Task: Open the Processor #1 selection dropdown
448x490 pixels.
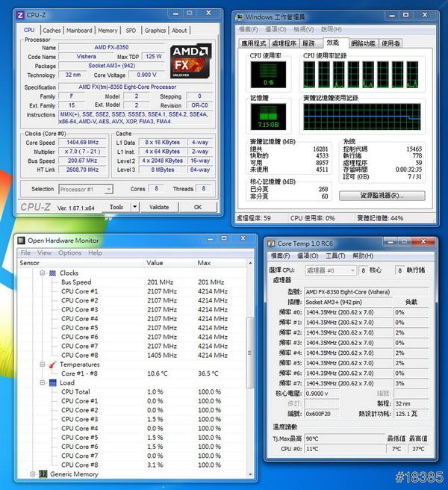Action: [108, 189]
